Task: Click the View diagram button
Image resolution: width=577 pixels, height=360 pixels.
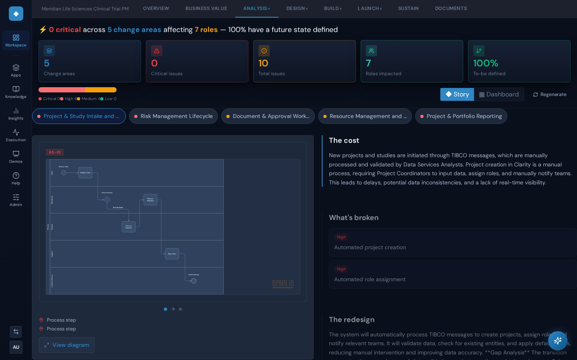Action: click(x=67, y=345)
